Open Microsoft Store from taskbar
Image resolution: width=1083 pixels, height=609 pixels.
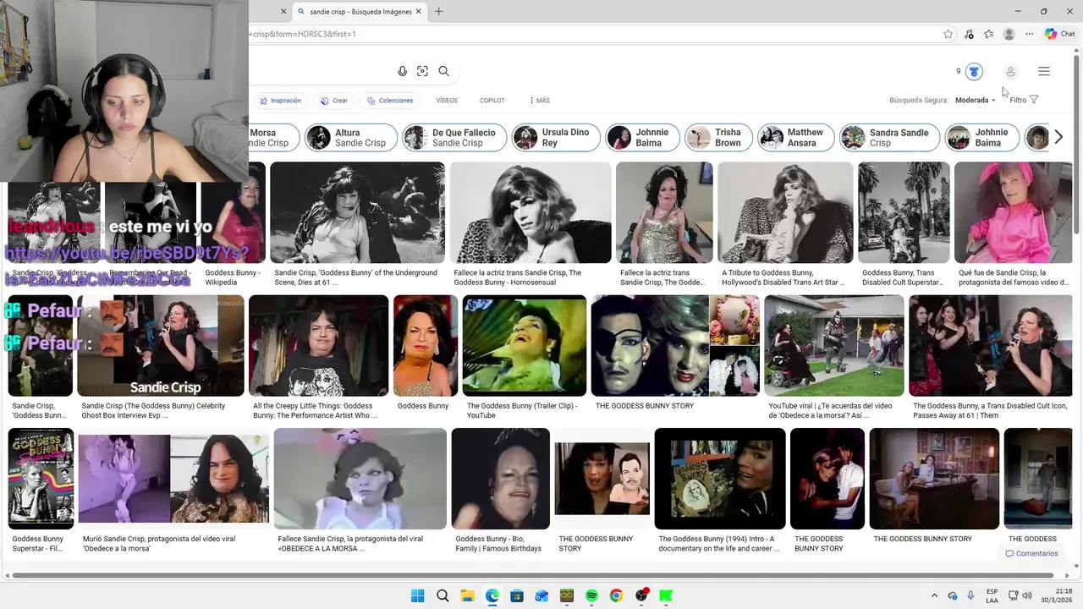coord(517,595)
